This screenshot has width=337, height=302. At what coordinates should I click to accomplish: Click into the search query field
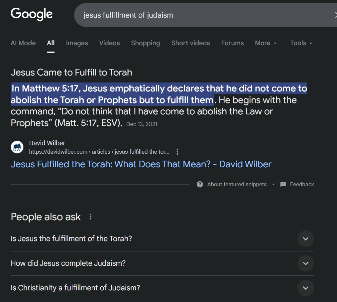click(199, 15)
